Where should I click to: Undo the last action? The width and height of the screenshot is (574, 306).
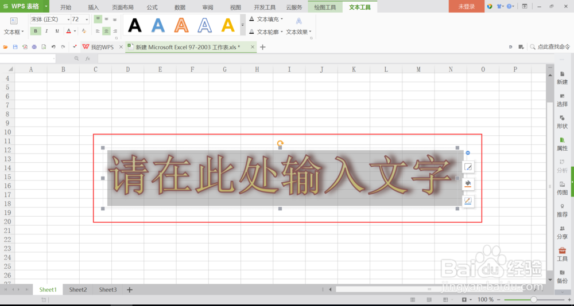(53, 47)
